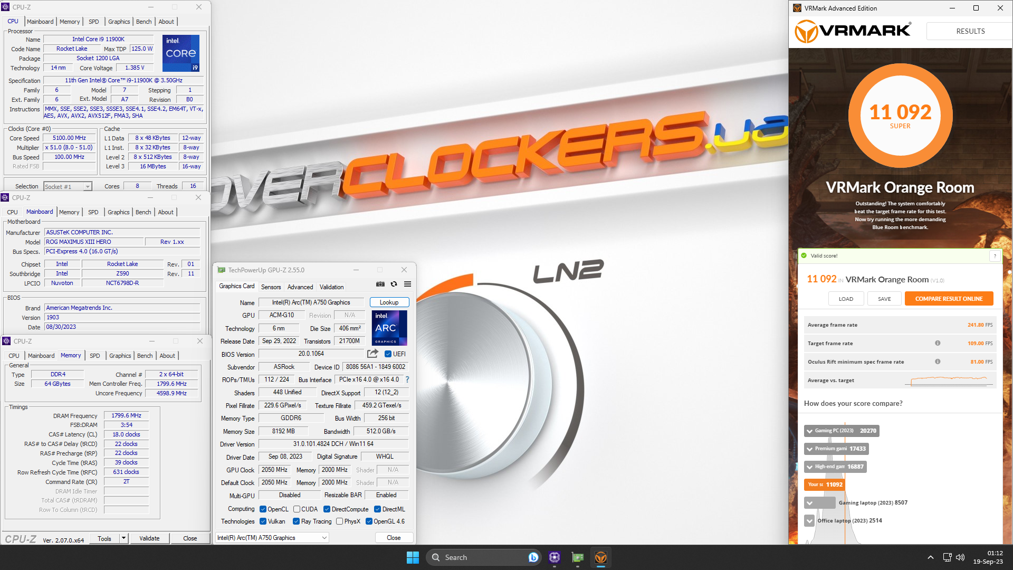Click the CPU-Z Tools button
This screenshot has height=570, width=1013.
click(x=104, y=538)
